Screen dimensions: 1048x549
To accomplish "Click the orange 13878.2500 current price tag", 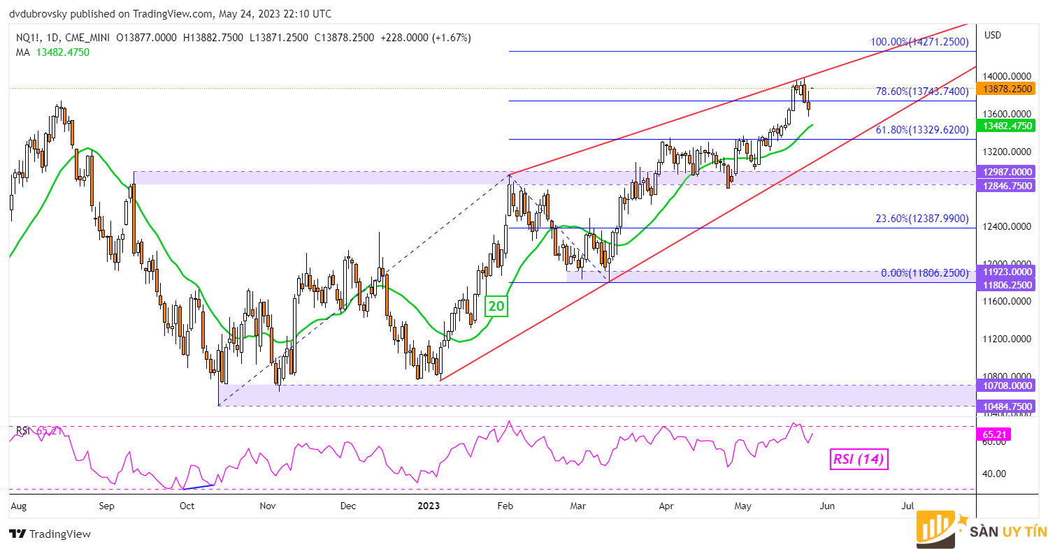I will click(1007, 89).
